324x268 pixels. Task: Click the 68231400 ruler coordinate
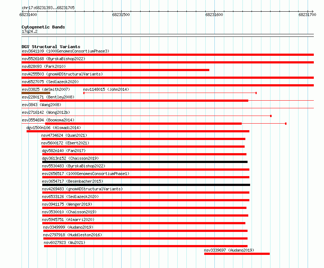pyautogui.click(x=28, y=15)
